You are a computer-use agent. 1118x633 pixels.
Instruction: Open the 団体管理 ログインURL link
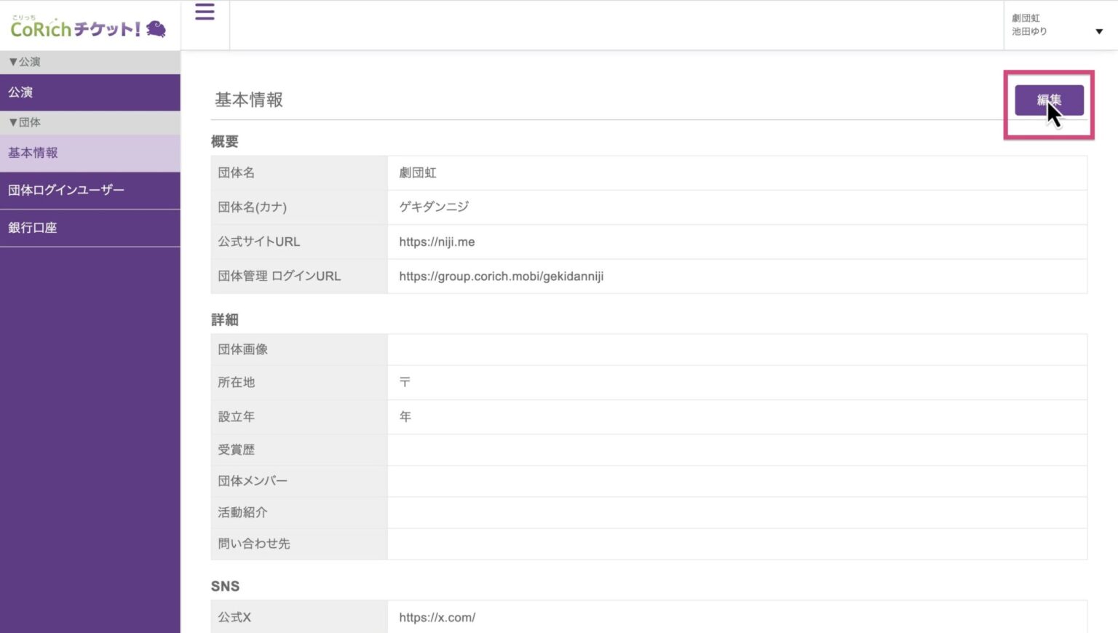point(500,276)
